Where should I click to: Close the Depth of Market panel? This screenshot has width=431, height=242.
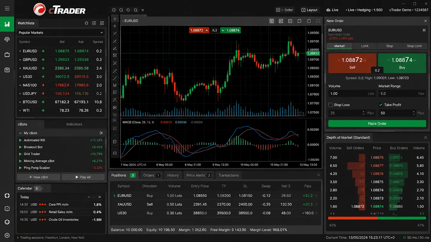point(426,137)
